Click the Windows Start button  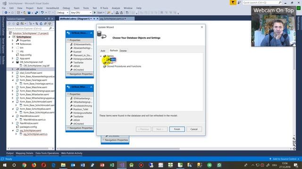coord(4,165)
